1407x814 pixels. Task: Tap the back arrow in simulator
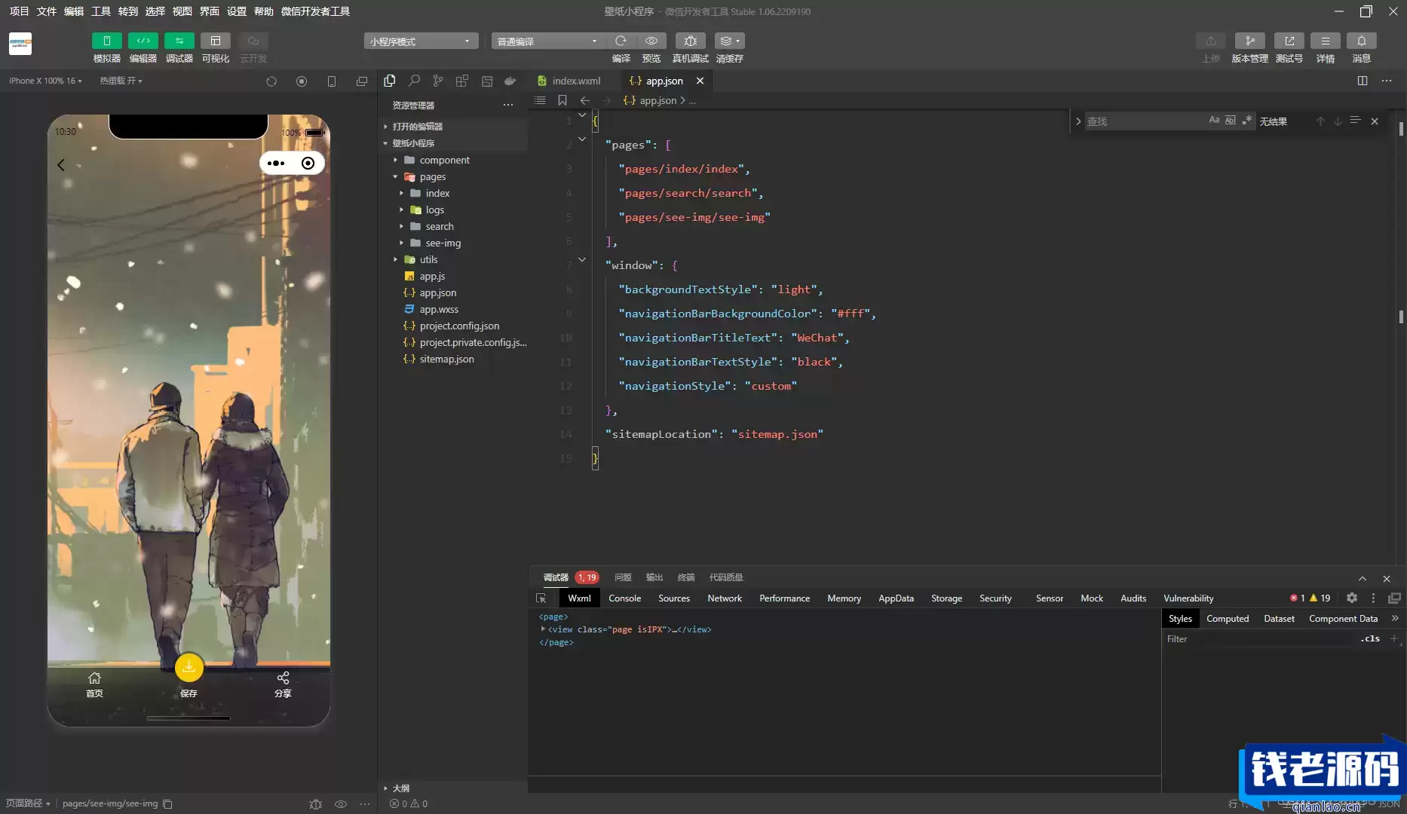coord(61,164)
